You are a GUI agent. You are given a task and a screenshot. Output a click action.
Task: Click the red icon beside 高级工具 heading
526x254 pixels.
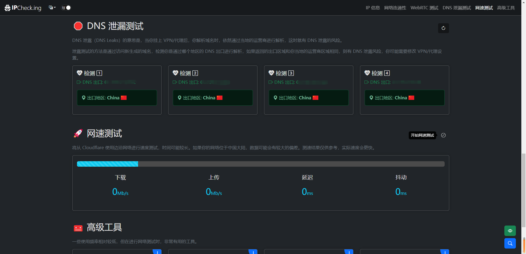(x=78, y=228)
